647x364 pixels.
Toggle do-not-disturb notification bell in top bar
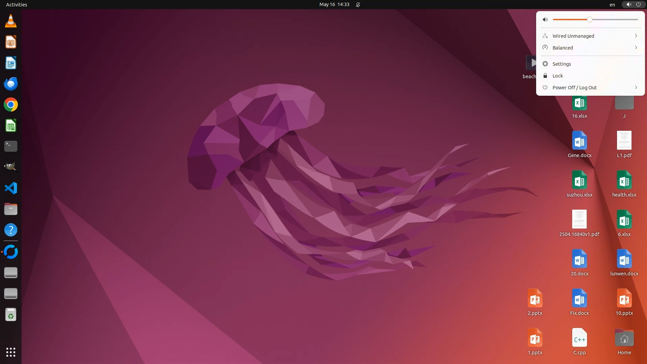tap(358, 5)
